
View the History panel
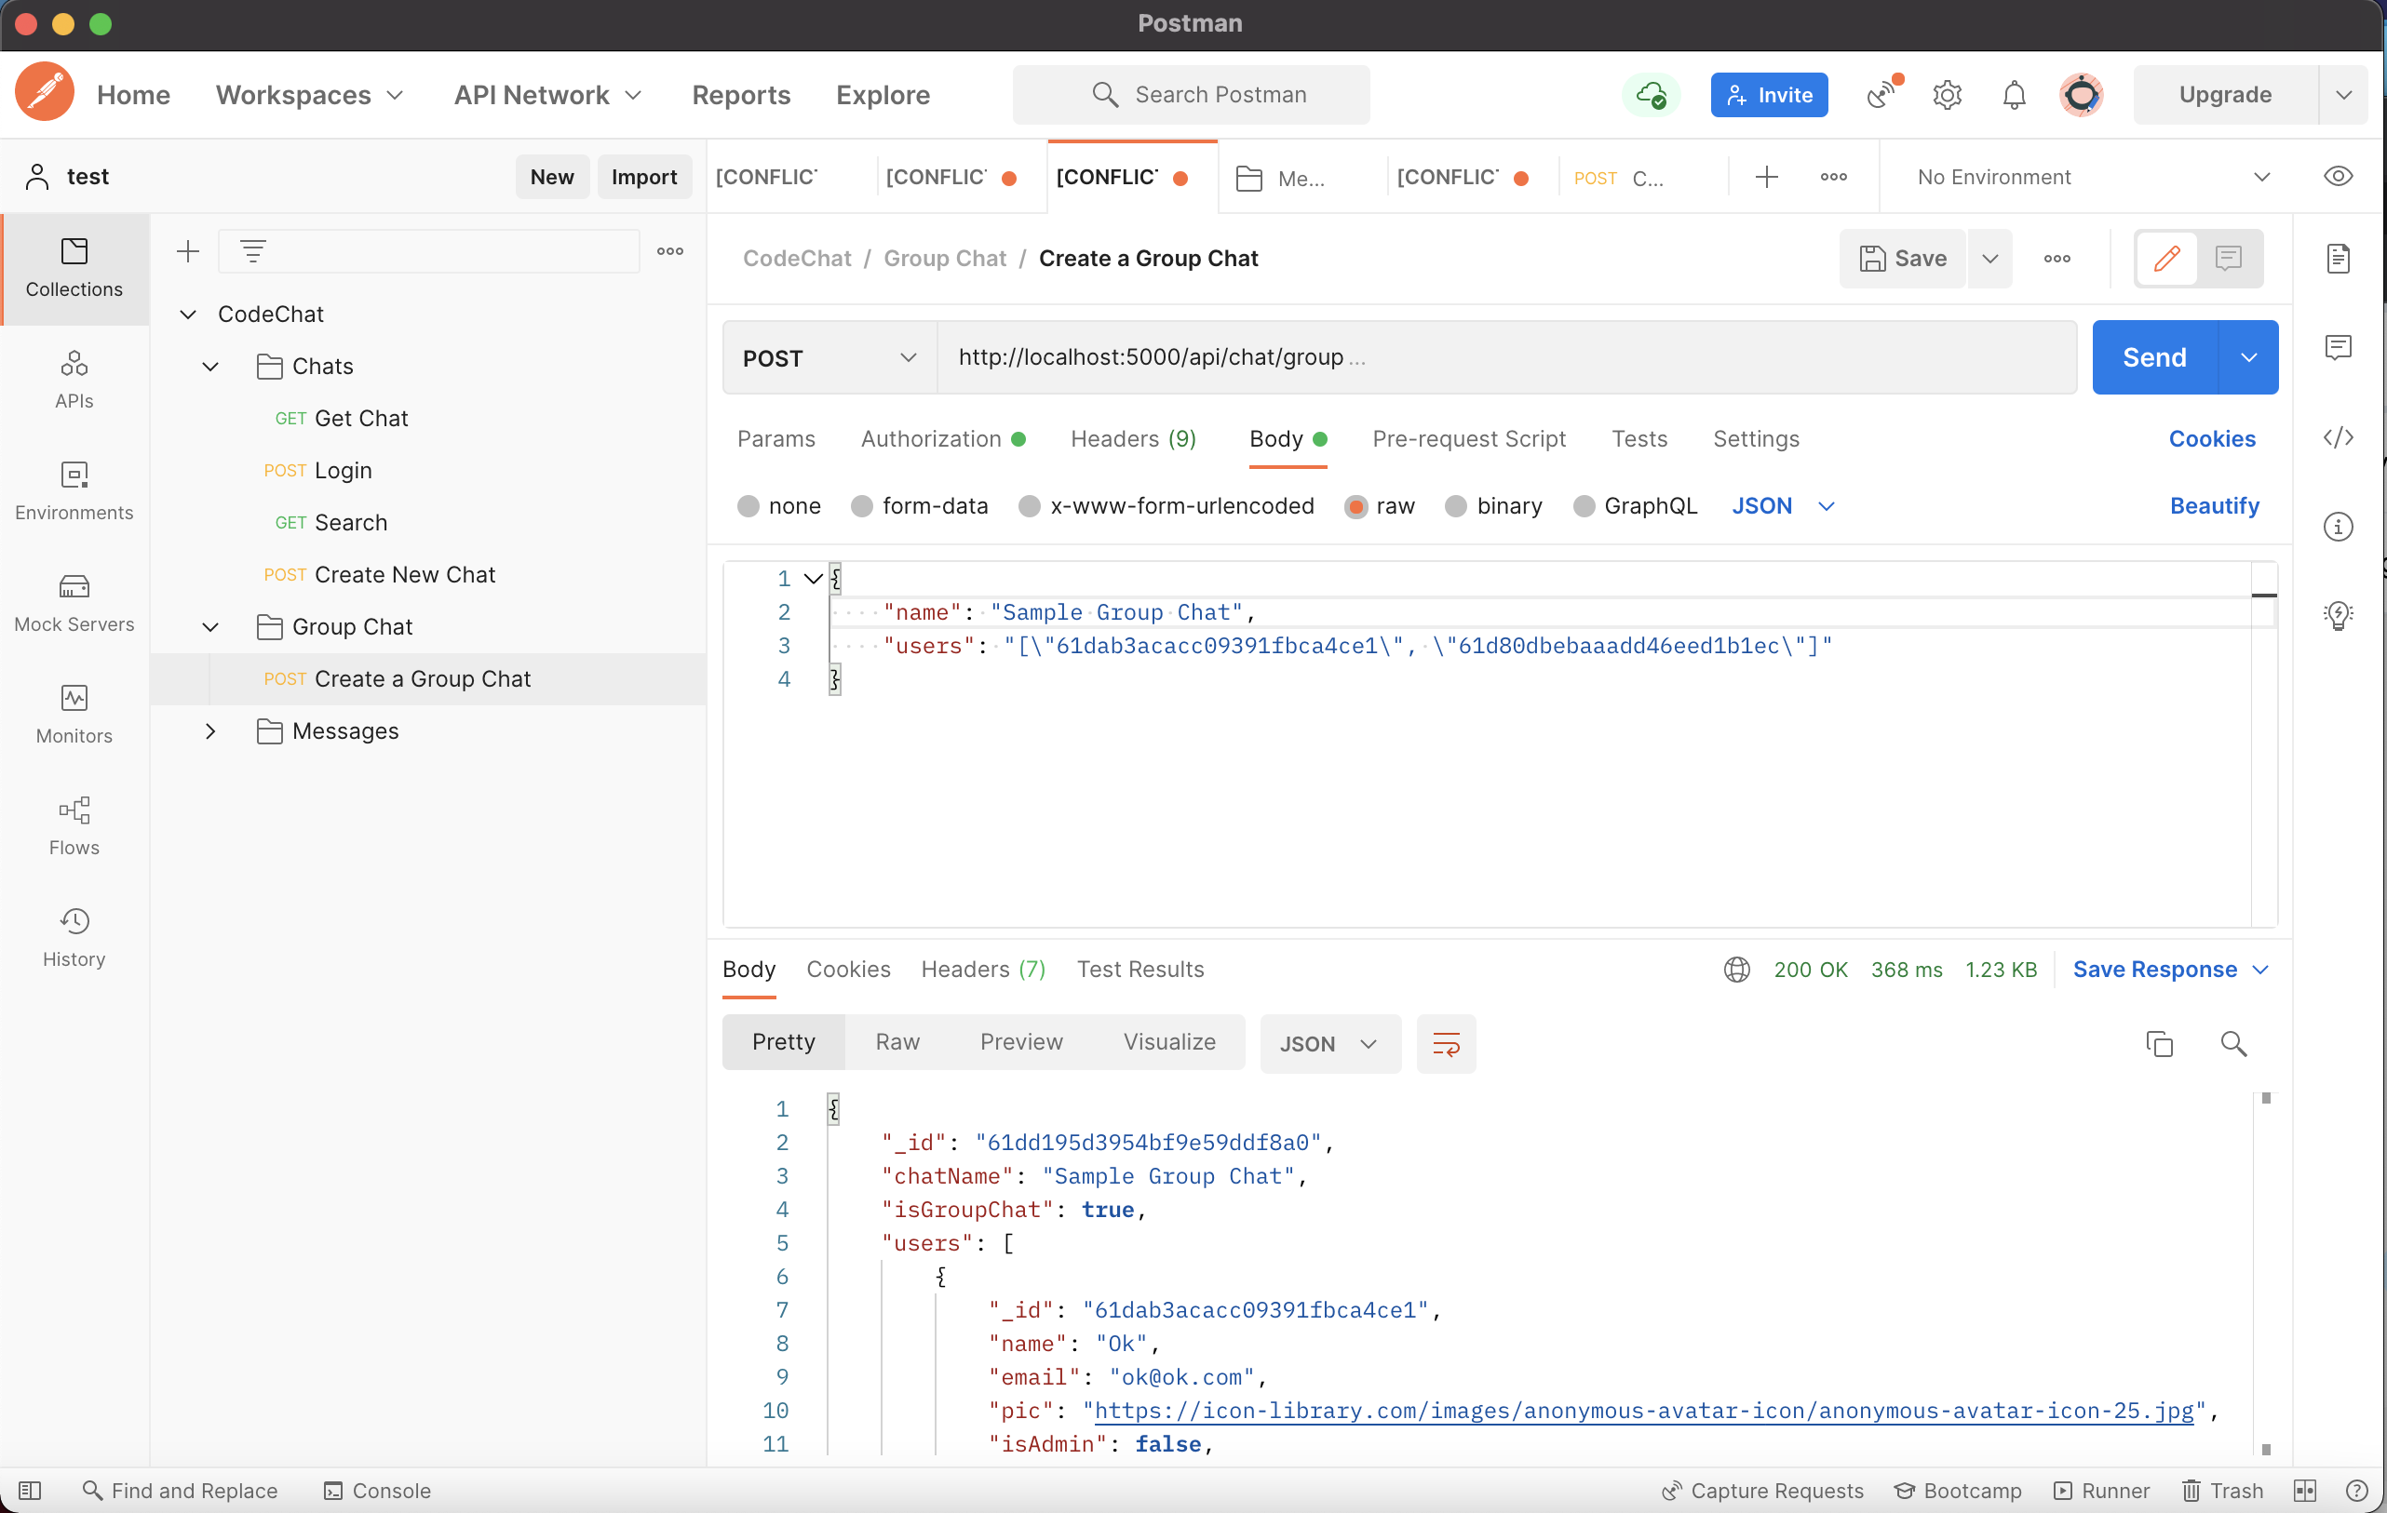point(74,935)
